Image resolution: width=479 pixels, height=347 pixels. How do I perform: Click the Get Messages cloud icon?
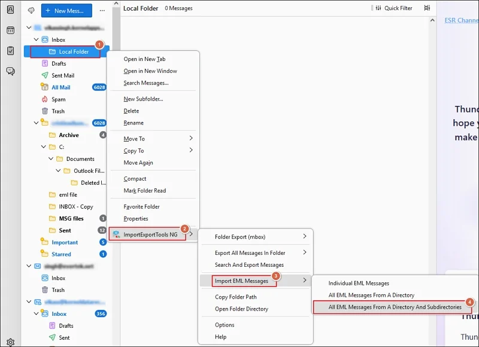31,11
